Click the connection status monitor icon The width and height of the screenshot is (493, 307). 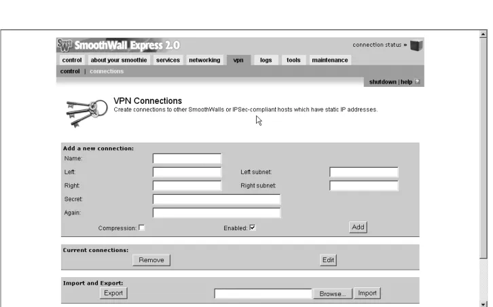click(x=416, y=46)
